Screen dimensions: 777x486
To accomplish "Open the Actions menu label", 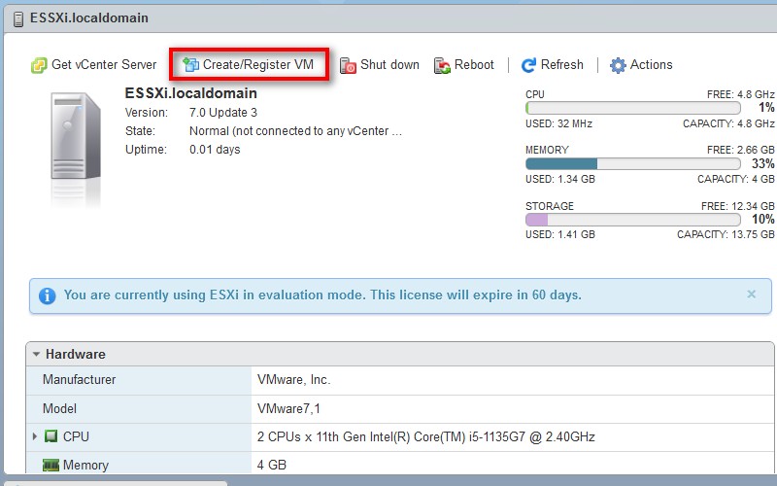I will coord(651,64).
